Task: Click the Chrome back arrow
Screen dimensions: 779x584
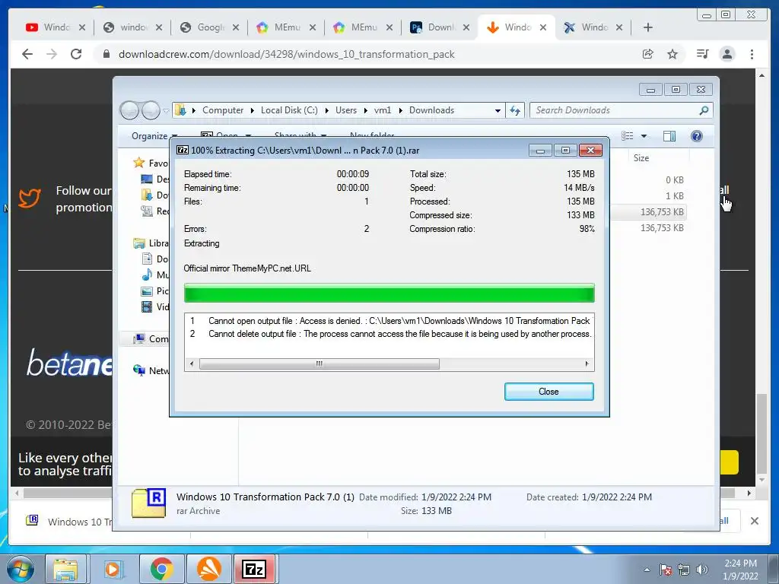Action: 27,54
